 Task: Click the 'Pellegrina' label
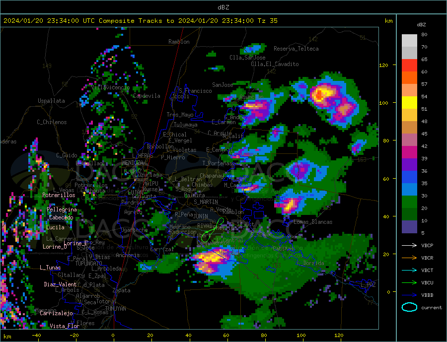tap(62, 209)
